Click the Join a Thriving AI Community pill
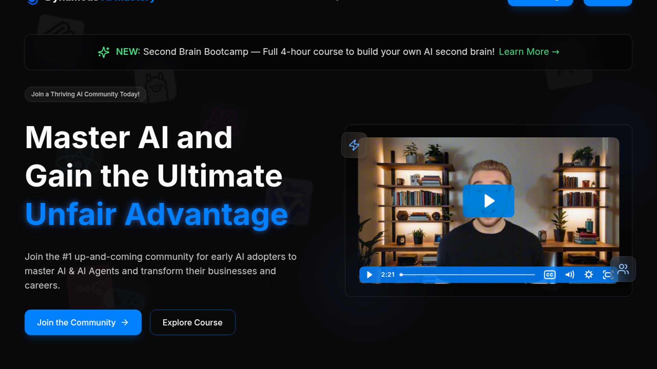Screen dimensions: 657x369 coord(85,94)
